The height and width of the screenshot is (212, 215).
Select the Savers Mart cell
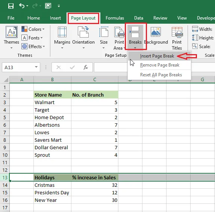coord(52,140)
